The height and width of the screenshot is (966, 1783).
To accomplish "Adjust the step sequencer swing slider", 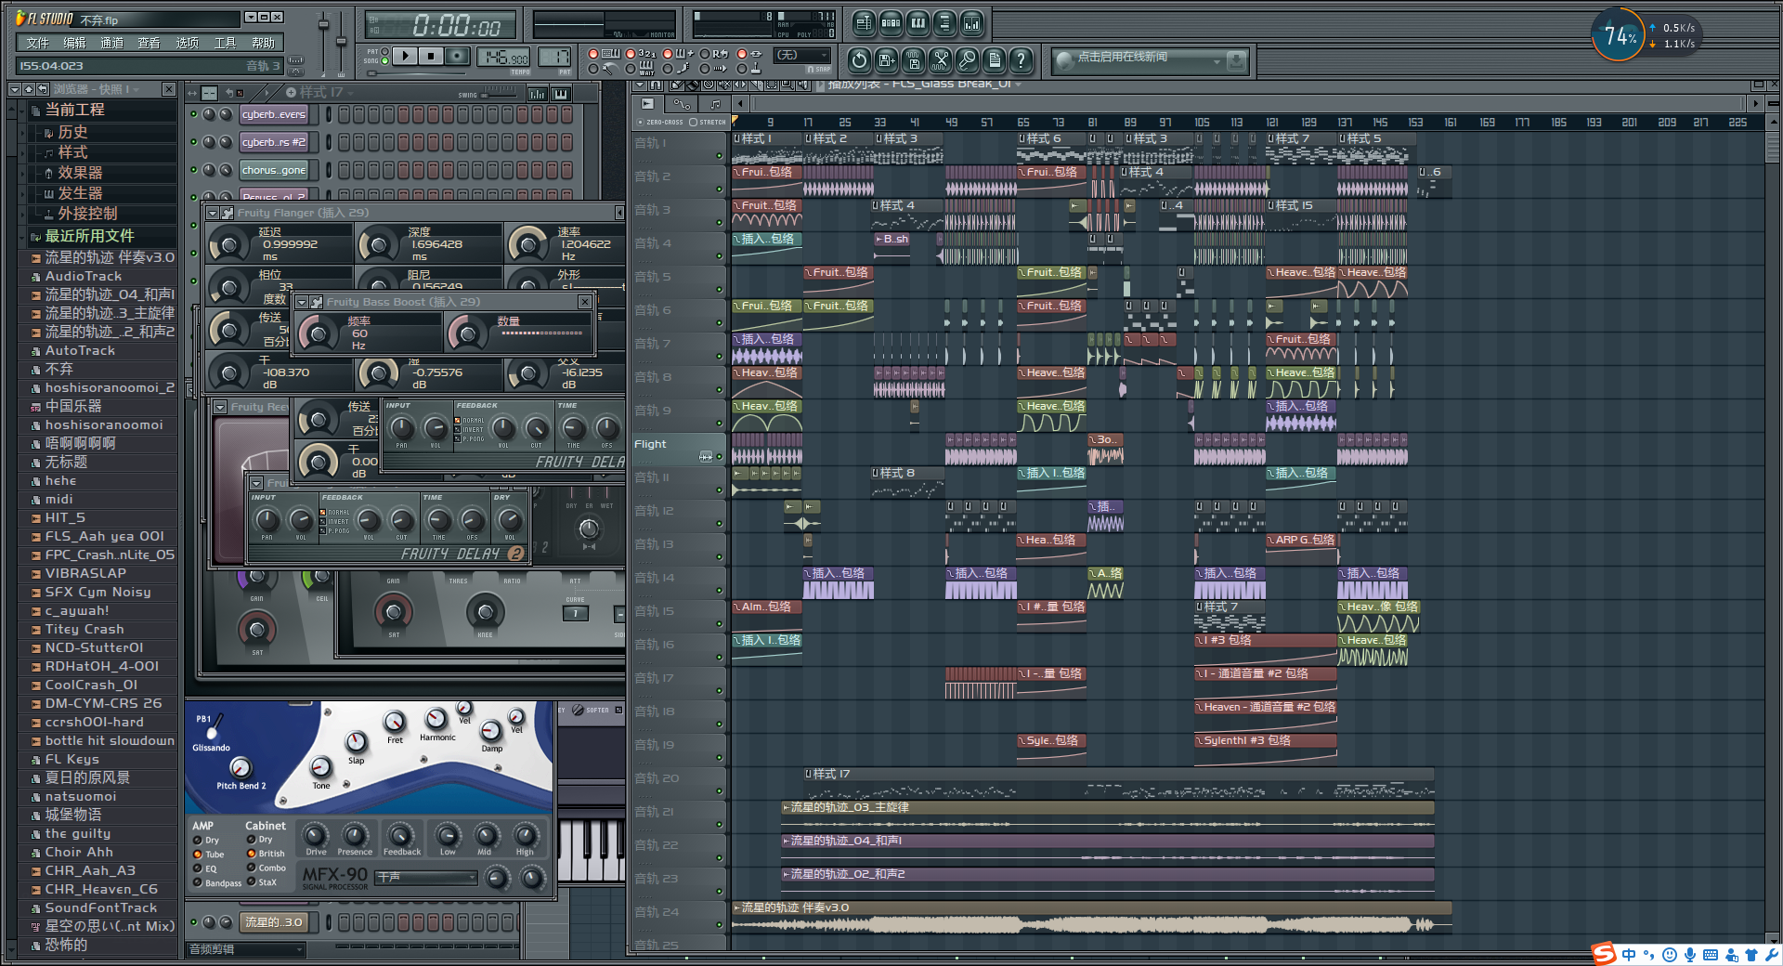I will click(x=500, y=92).
